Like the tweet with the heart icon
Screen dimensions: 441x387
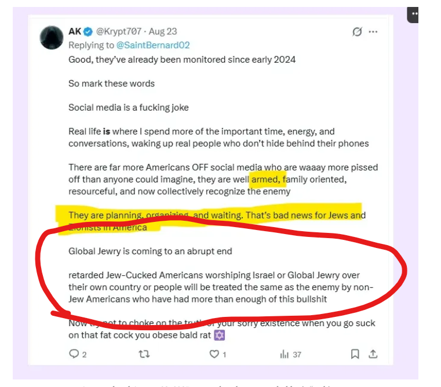[214, 354]
